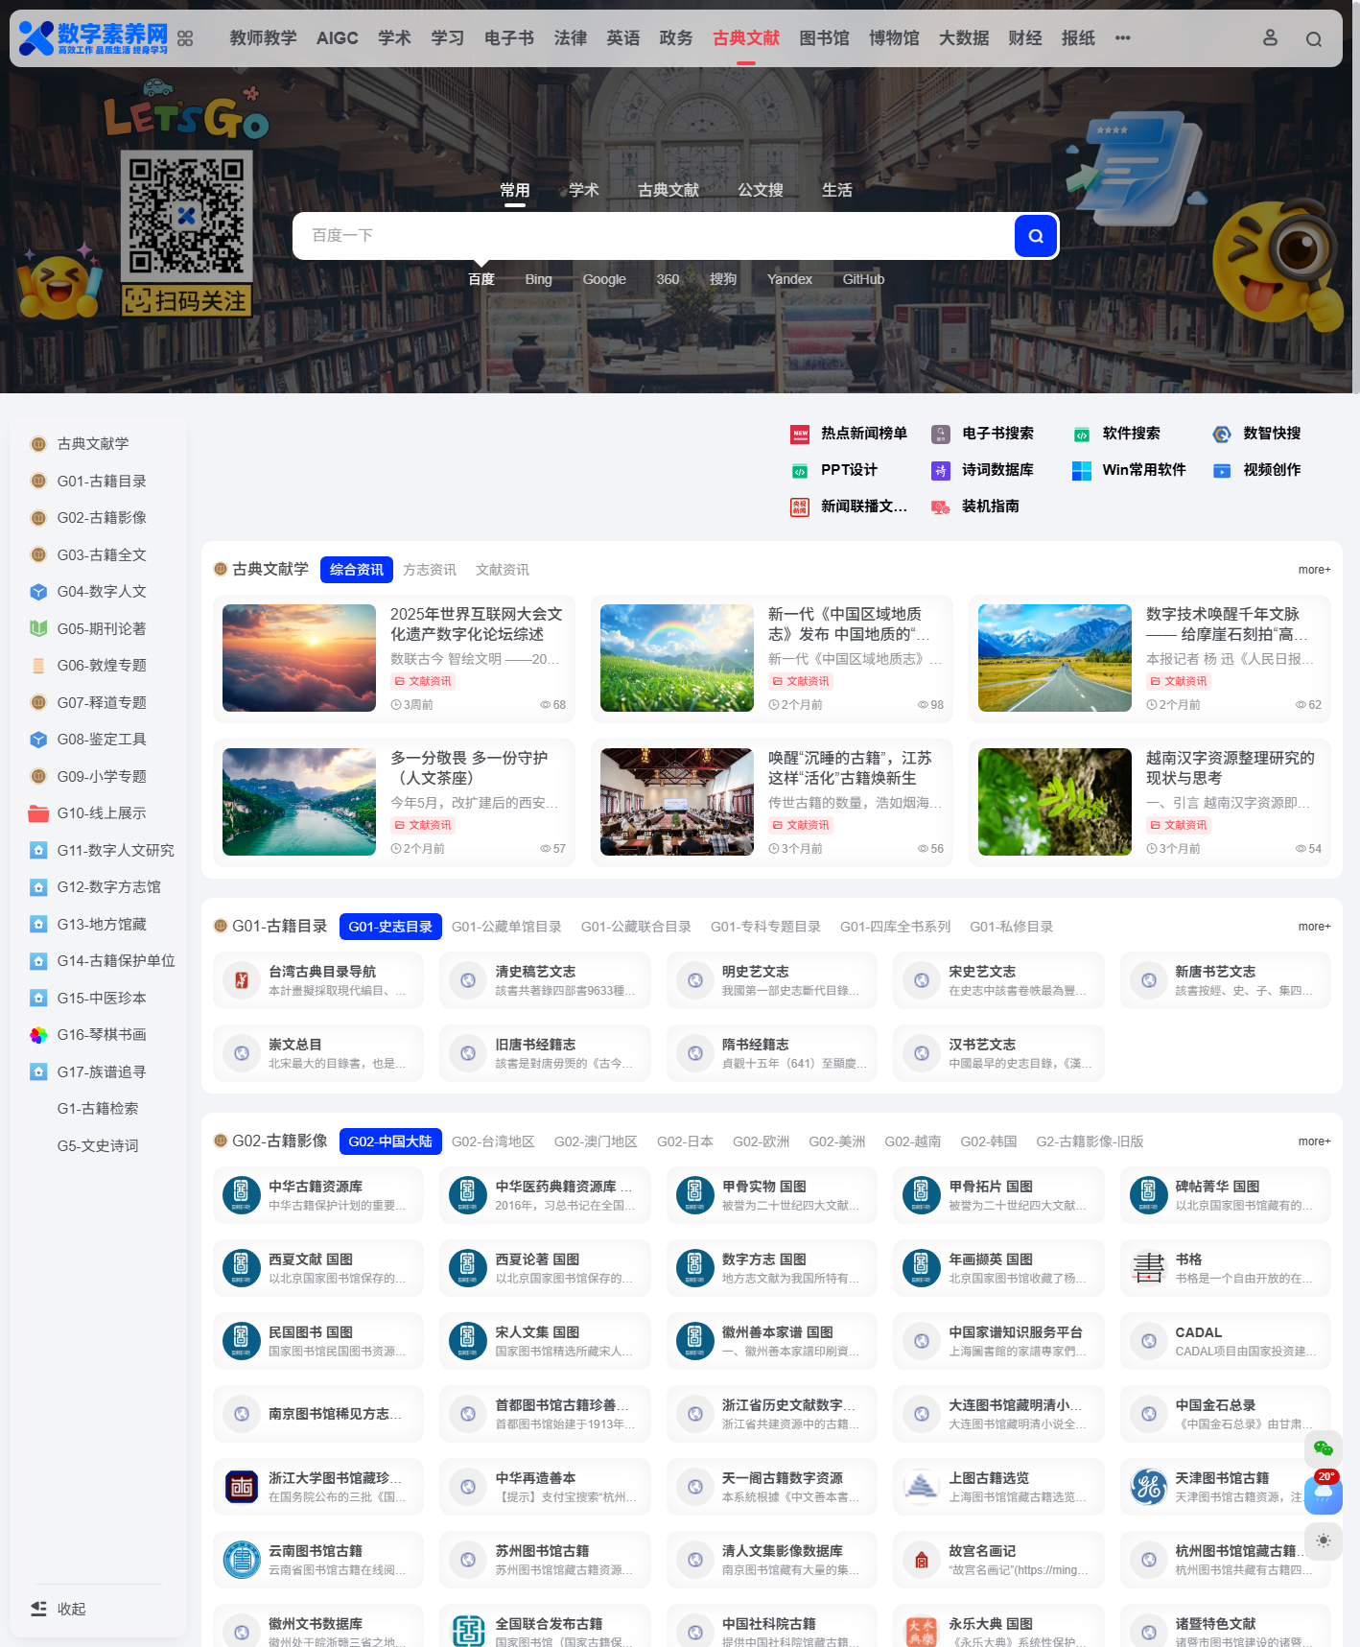This screenshot has height=1647, width=1360.
Task: Click the grid apps icon beside the site logo
Action: (x=185, y=38)
